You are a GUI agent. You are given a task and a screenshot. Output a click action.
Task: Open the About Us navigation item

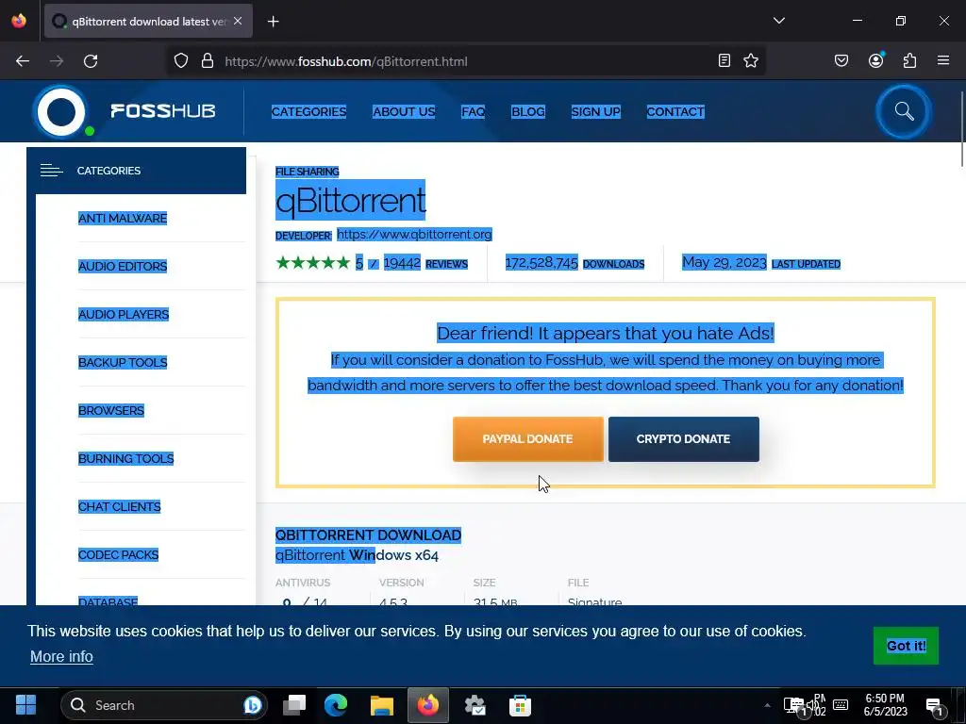click(404, 111)
